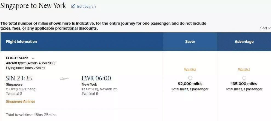Click the Waitlist label under Saver
Viewport: 271px width, 121px height.
coord(190,70)
